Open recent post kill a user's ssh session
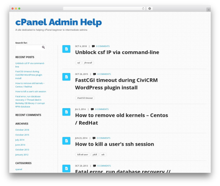This screenshot has height=186, width=220. [x=31, y=91]
